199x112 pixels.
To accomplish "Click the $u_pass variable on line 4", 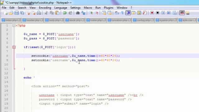I will (30, 39).
